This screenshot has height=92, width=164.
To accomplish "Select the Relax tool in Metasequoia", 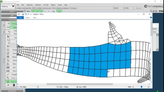I will [11, 64].
